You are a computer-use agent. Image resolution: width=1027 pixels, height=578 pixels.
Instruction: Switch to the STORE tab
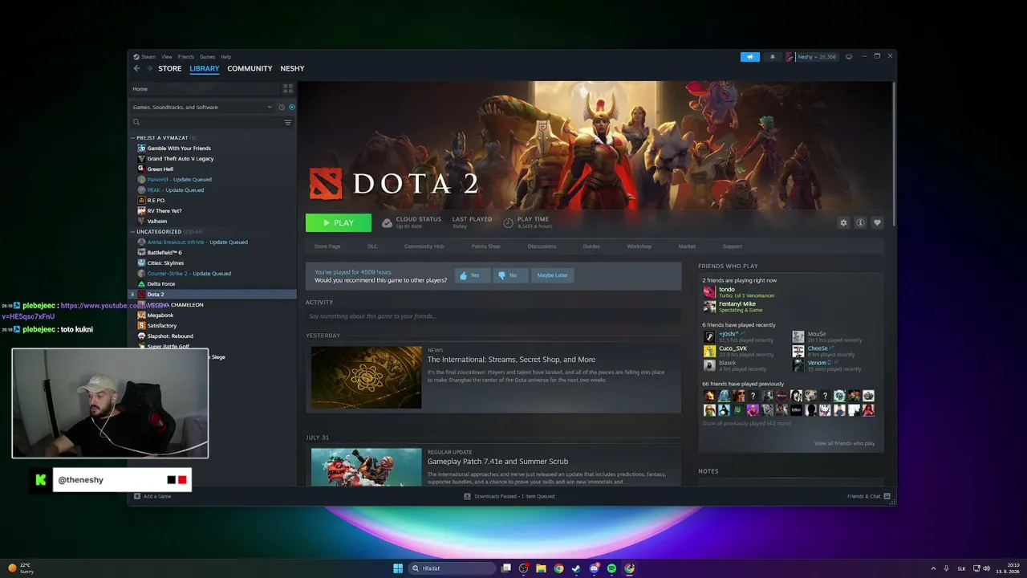(x=170, y=68)
